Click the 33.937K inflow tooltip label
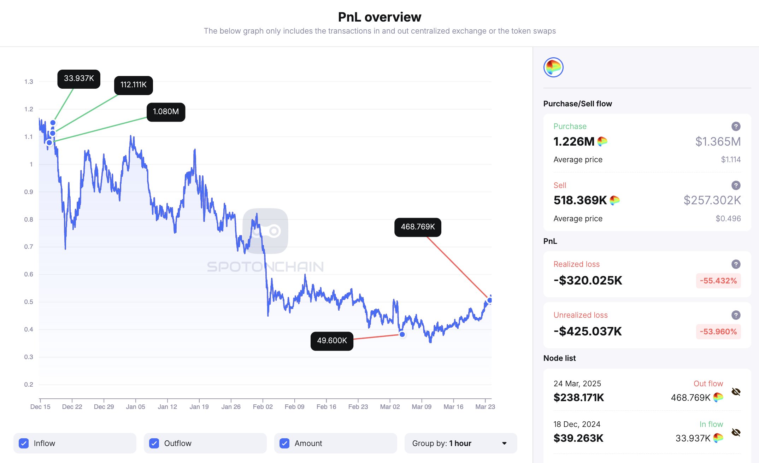759x463 pixels. coord(79,78)
